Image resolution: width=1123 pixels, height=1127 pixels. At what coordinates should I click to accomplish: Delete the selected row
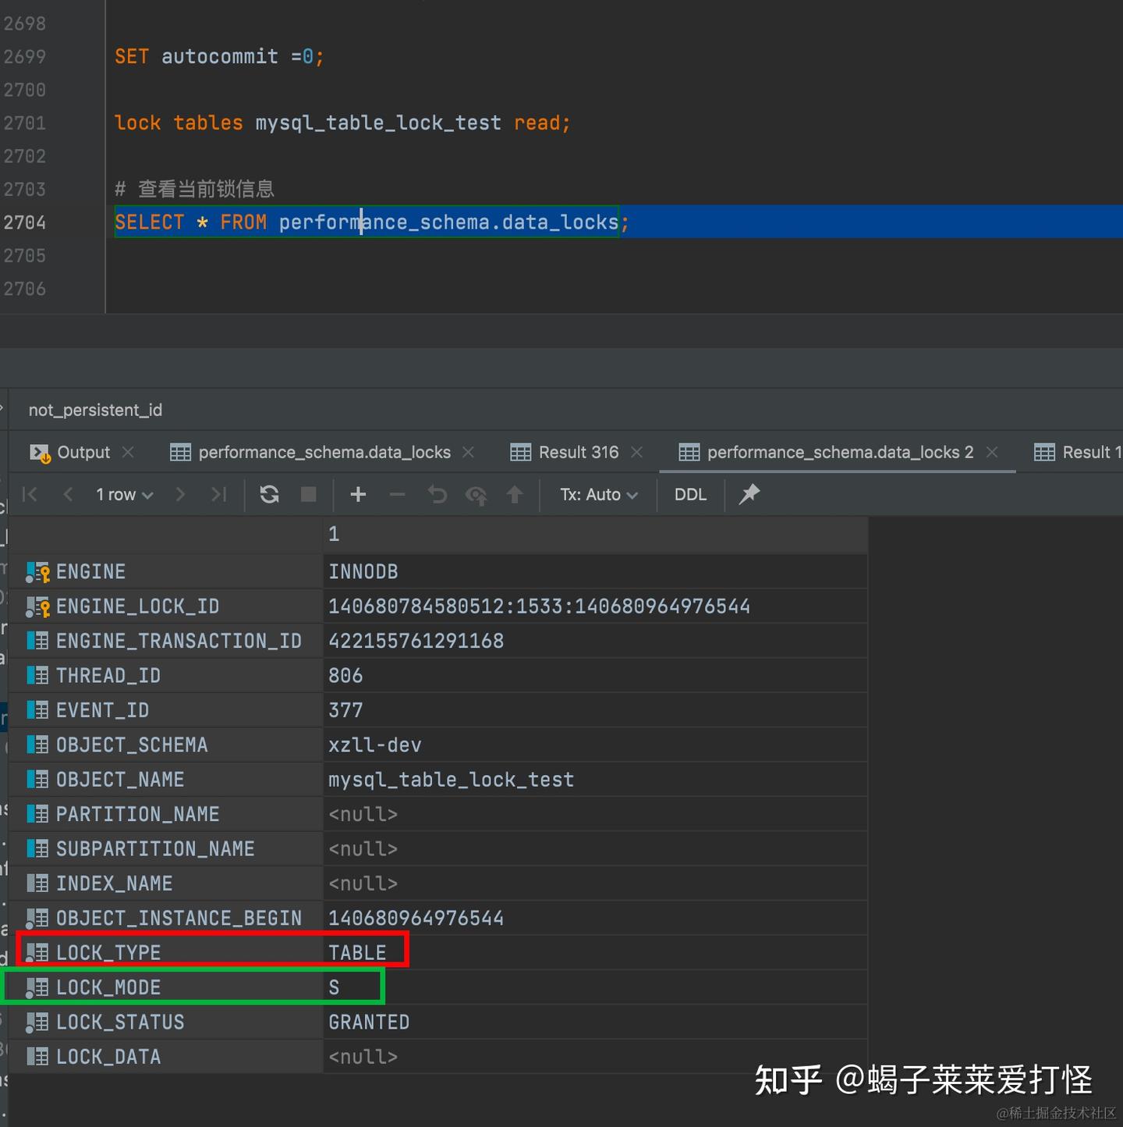(397, 494)
